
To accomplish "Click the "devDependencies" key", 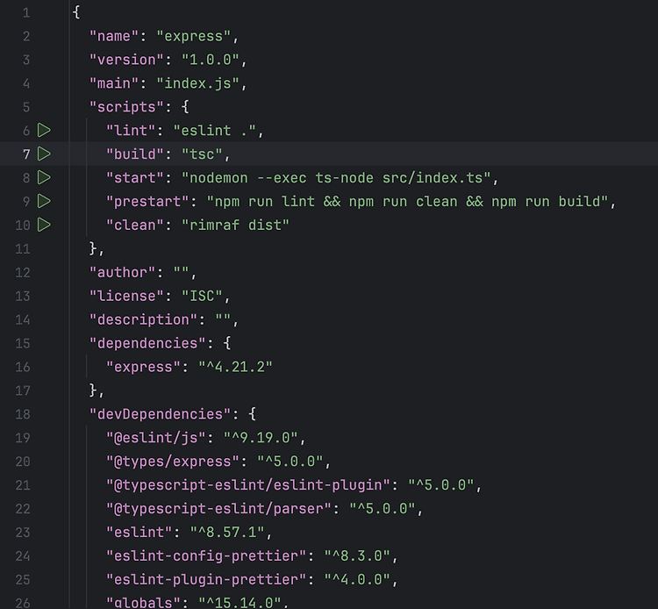I will click(x=160, y=414).
